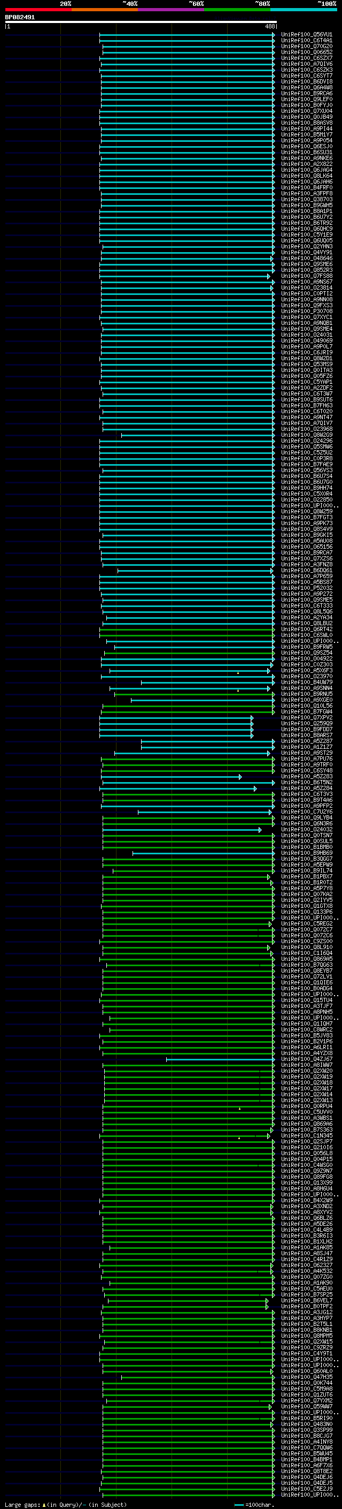Select label UniRef100_B5M1Y7
Screen dimensions: 342x1509
coord(306,134)
